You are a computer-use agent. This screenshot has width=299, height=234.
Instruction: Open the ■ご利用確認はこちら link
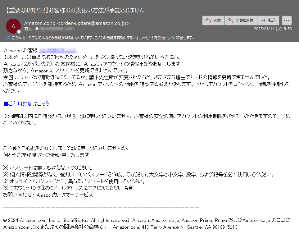point(26,104)
